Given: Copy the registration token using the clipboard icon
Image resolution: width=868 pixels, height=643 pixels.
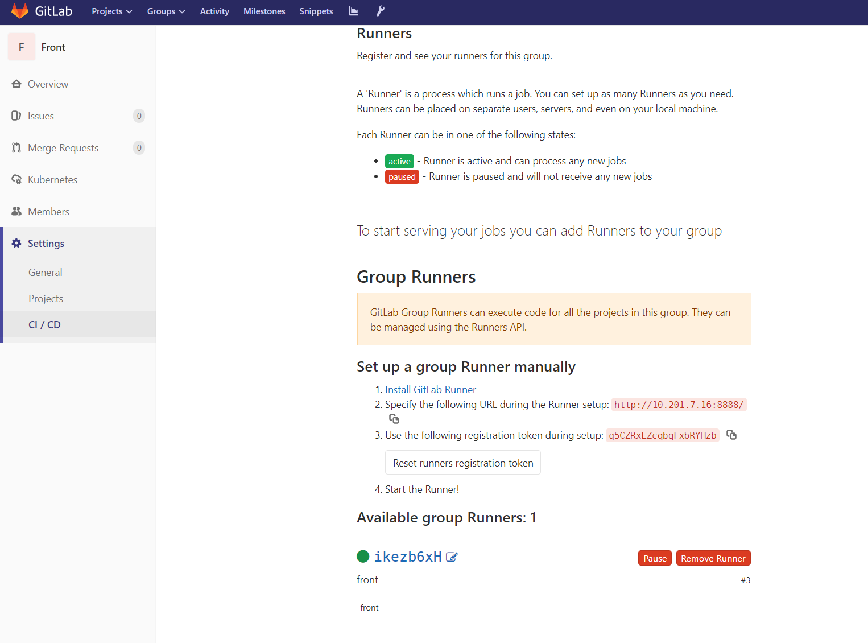Looking at the screenshot, I should point(731,435).
